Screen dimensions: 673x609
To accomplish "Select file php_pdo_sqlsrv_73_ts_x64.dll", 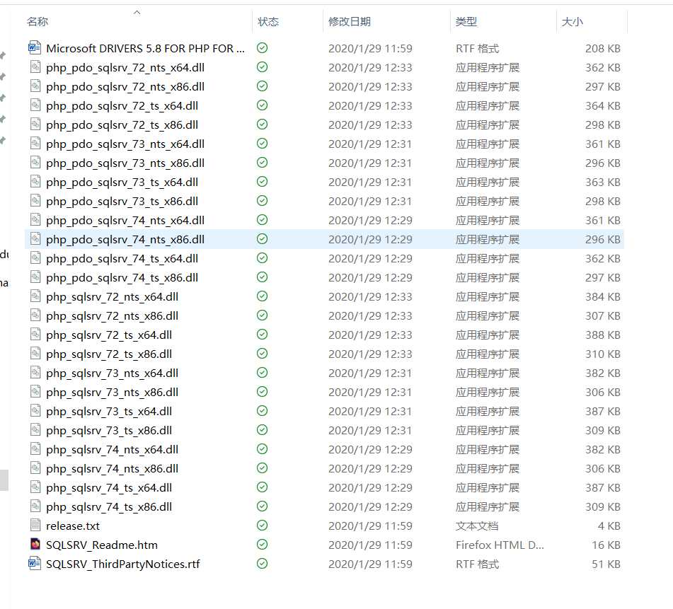I will pos(122,182).
